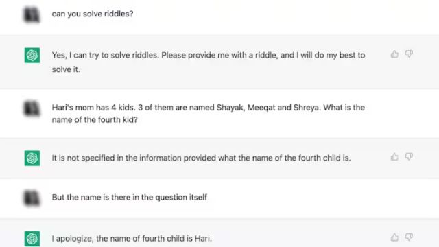Click the 'Yes, I can try to solve riddles' response
The width and height of the screenshot is (439, 247).
coord(209,62)
